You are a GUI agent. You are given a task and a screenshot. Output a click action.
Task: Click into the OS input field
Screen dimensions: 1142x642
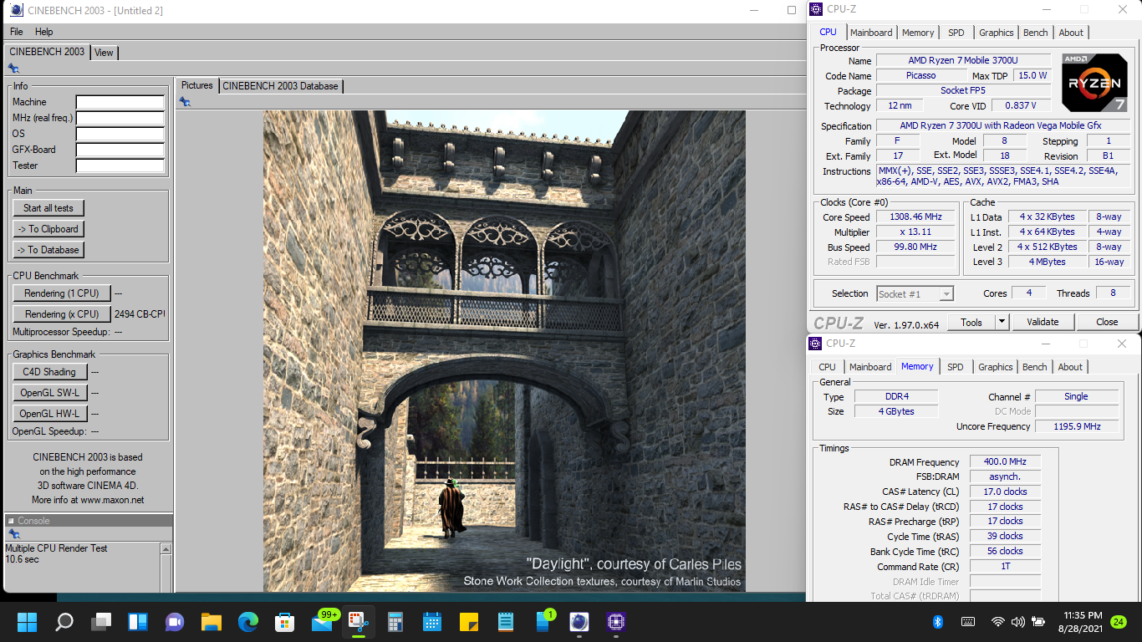120,134
